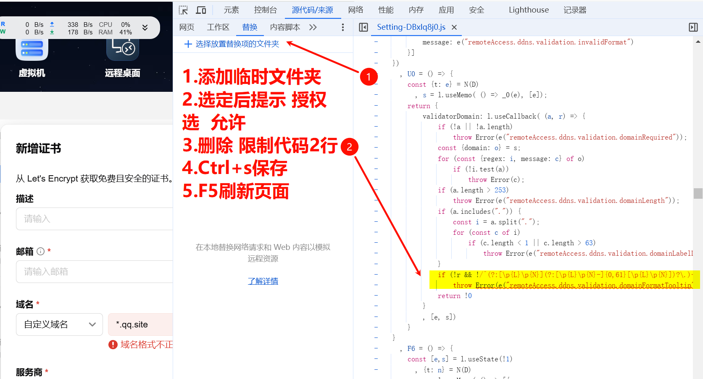Screen dimensions: 703x379
Task: Show more Sources sidebar tabs chevron
Action: (313, 27)
